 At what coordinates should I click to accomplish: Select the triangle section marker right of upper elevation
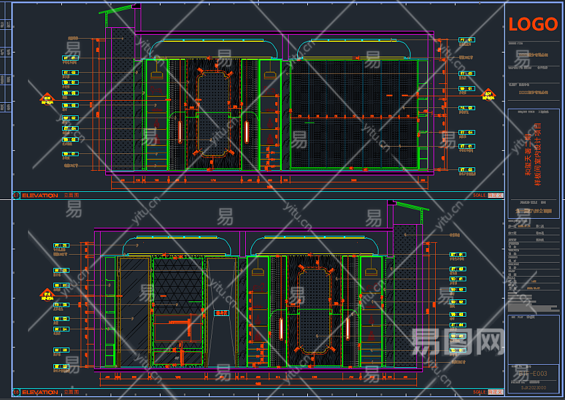tap(488, 95)
